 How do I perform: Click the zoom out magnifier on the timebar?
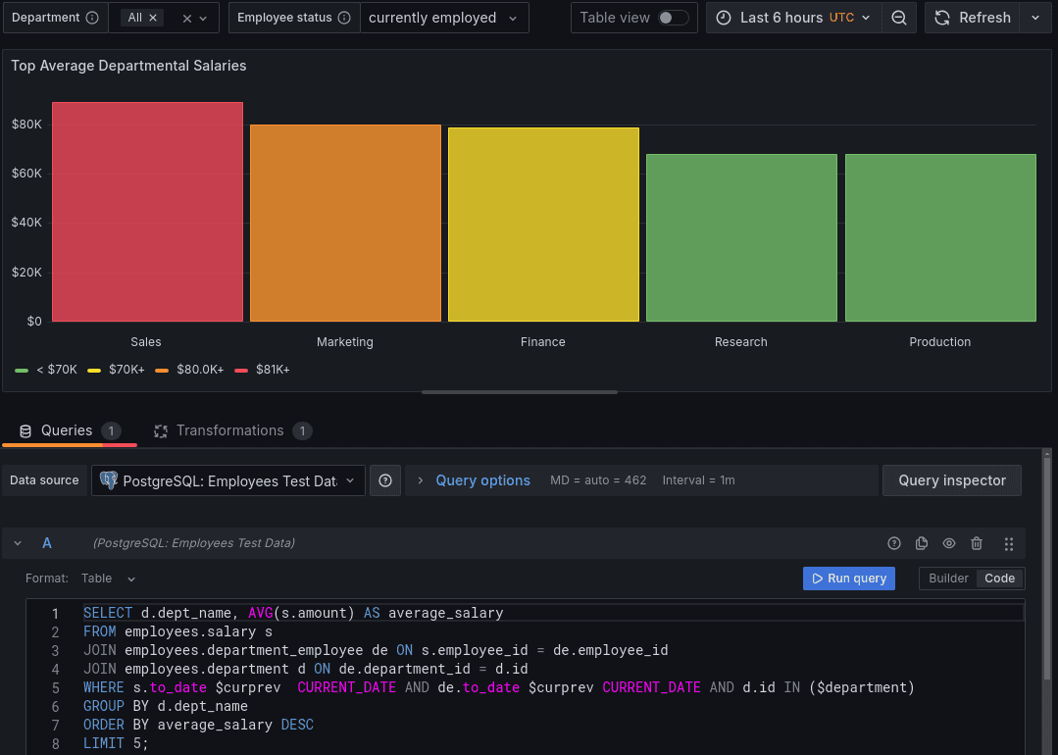point(898,17)
